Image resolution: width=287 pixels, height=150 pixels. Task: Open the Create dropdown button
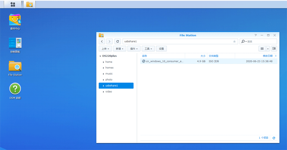tap(119, 49)
